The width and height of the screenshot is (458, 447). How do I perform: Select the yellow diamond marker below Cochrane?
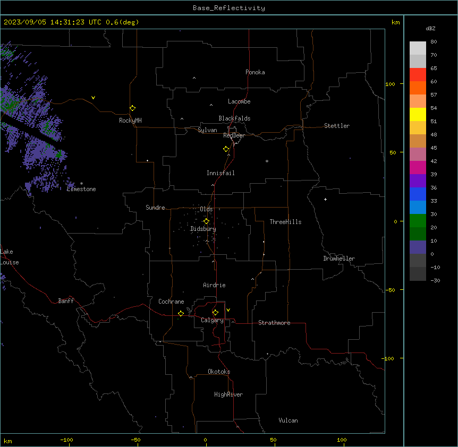181,313
